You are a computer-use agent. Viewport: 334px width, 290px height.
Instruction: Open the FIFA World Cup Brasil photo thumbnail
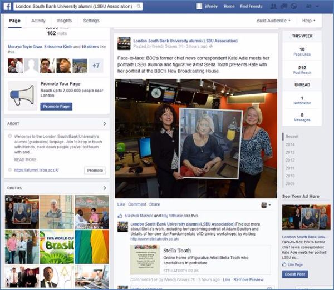pyautogui.click(x=57, y=247)
